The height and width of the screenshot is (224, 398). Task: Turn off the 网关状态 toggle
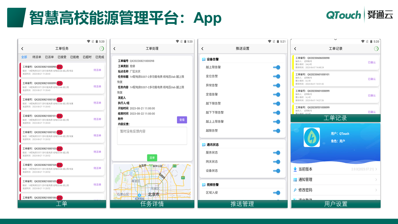click(x=276, y=161)
